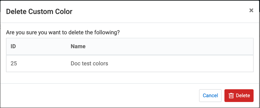The image size is (260, 108).
Task: Click the "Are you sure" confirmation prompt
Action: tap(63, 33)
